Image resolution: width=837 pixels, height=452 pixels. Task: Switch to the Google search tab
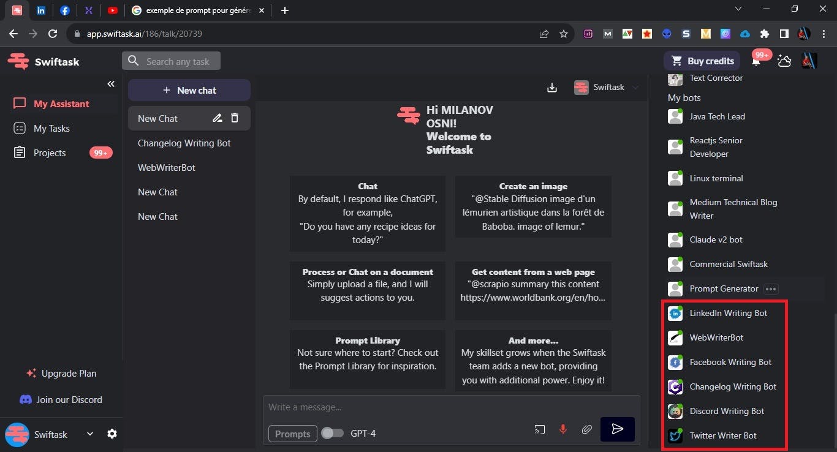pos(199,10)
